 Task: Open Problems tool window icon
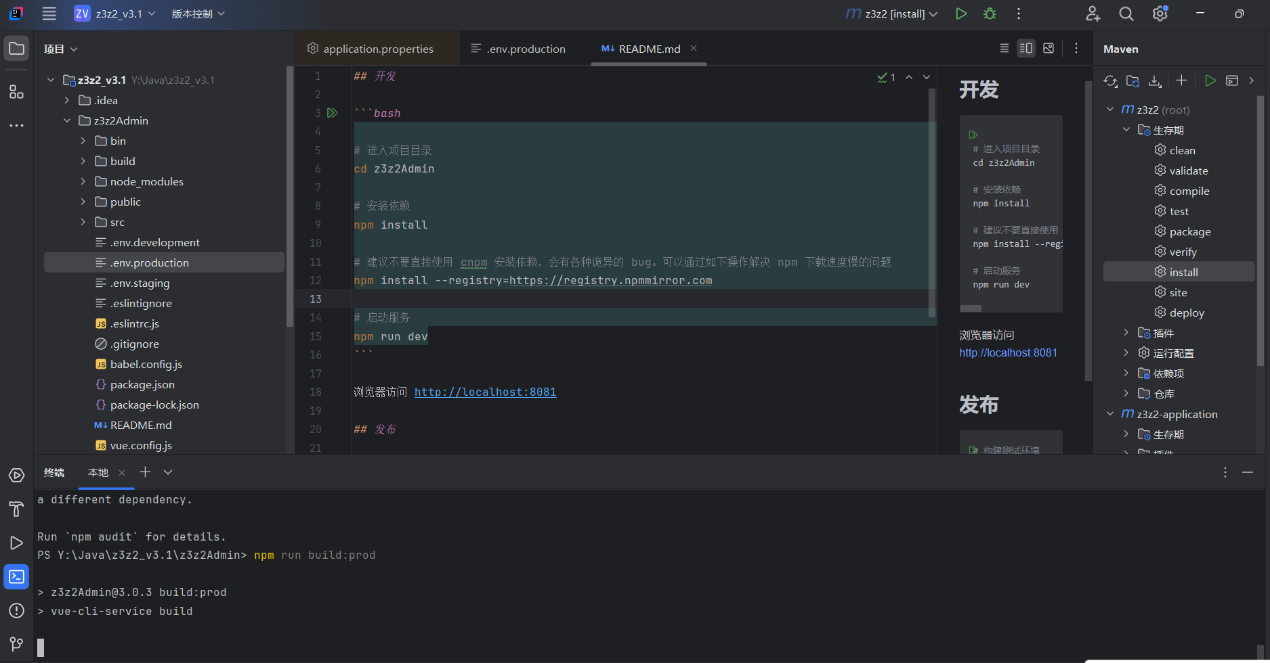(16, 610)
